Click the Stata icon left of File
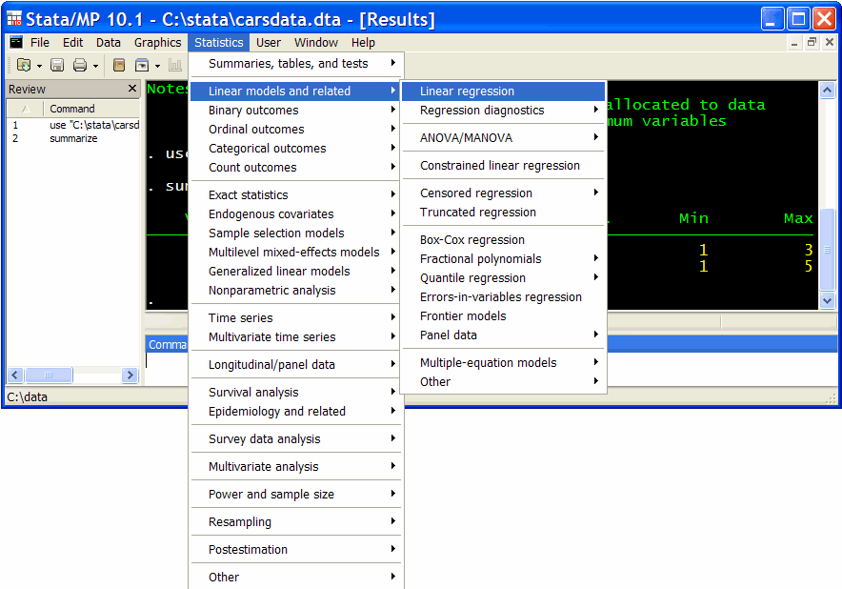 [x=15, y=42]
